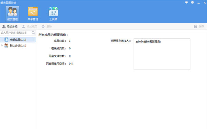
Task: Open 共享管理 share management section
Action: pyautogui.click(x=33, y=14)
